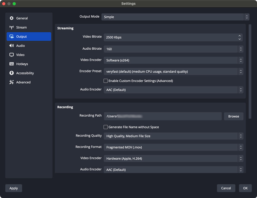
Task: Open Recording Video Encoder Hardware dropdown
Action: pyautogui.click(x=173, y=159)
